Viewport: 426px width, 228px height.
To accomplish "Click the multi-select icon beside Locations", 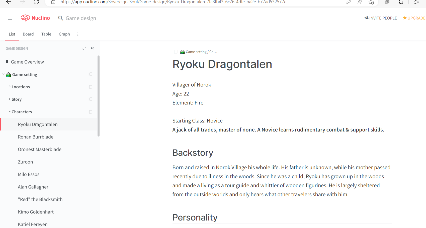I will [91, 87].
